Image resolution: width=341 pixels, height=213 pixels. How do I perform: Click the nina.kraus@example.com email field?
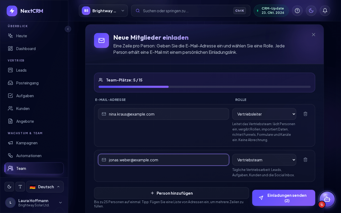point(164,114)
